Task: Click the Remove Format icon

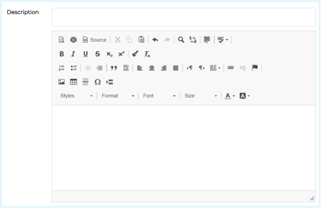Action: click(147, 54)
